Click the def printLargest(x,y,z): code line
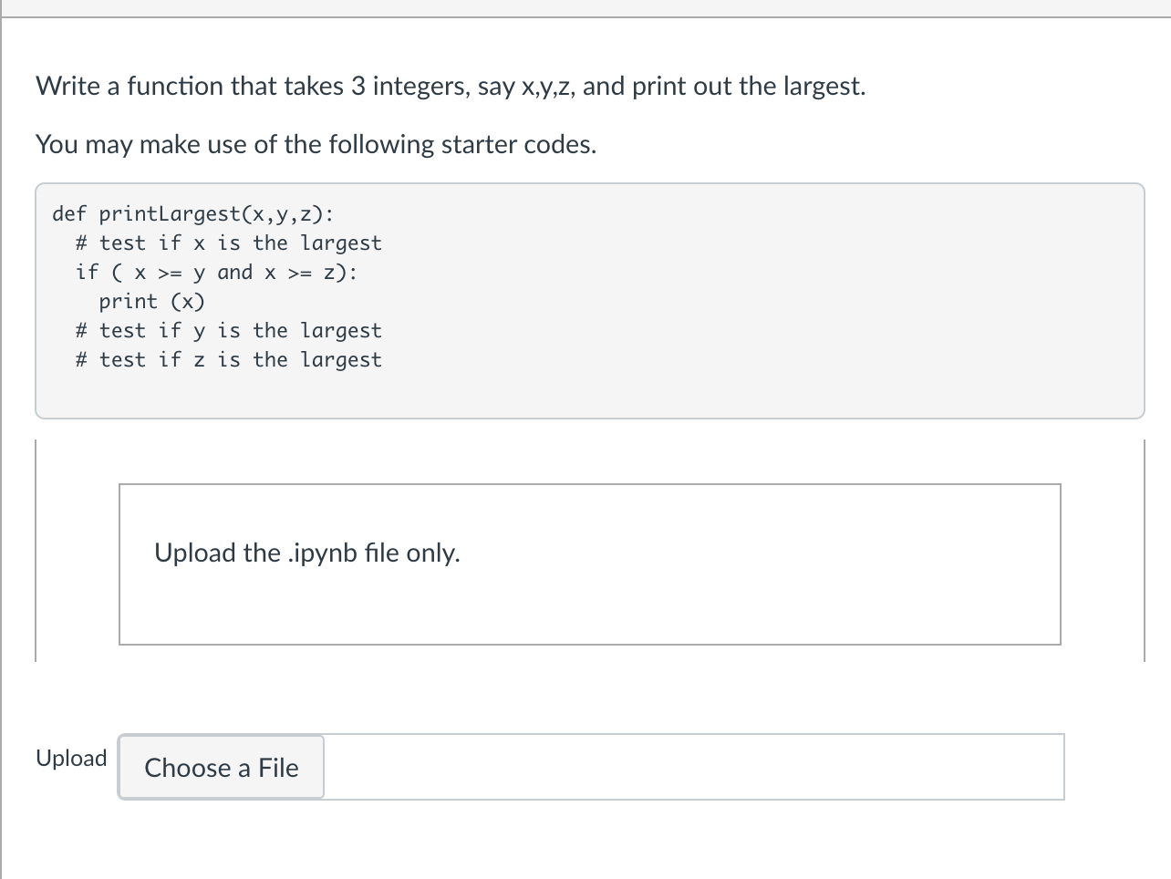Screen dimensions: 1171x879 [192, 213]
